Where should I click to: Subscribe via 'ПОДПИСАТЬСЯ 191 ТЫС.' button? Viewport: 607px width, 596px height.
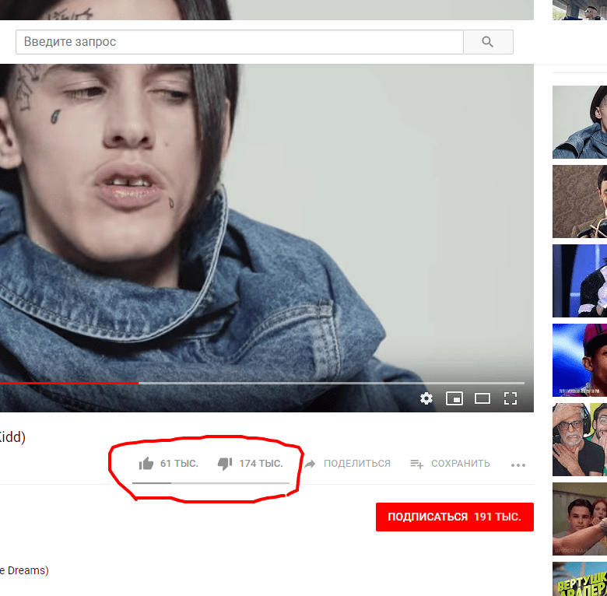point(454,517)
